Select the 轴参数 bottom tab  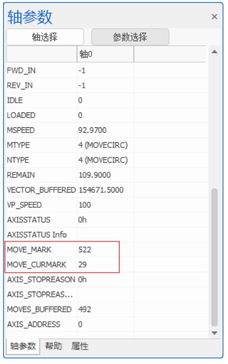pyautogui.click(x=23, y=346)
